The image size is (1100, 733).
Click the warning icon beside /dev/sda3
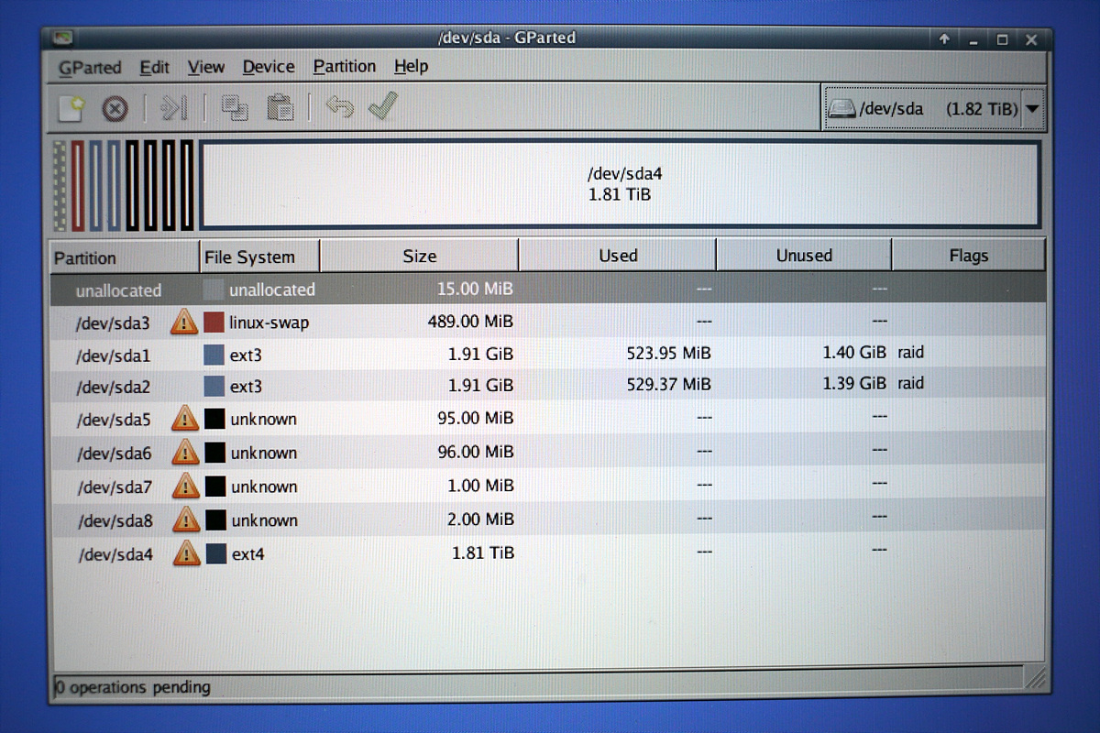point(185,322)
